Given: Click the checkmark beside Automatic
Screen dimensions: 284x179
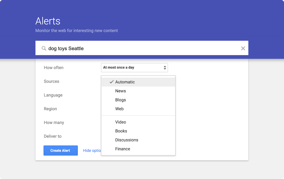Looking at the screenshot, I should [112, 82].
